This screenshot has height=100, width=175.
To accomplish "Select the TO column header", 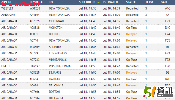I will pyautogui.click(x=51, y=2).
